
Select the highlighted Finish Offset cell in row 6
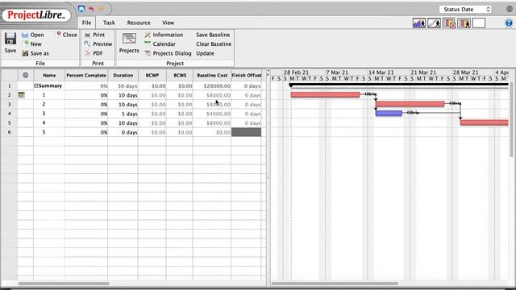coord(246,132)
